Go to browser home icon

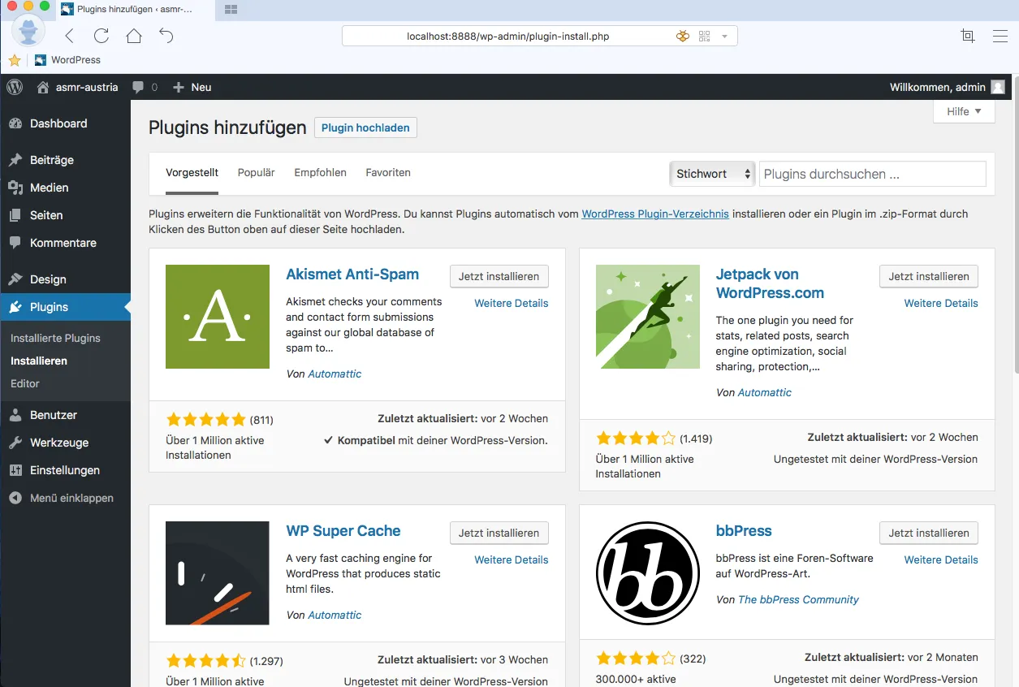134,36
